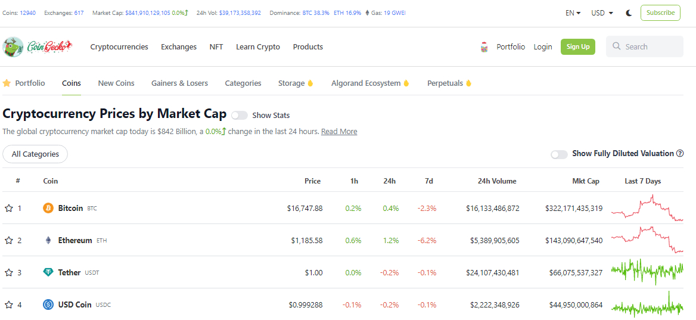Click the 19 GWEI gas link
Viewport: 696px width, 320px height.
394,13
